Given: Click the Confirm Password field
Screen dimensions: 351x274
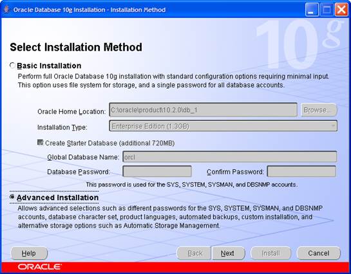Looking at the screenshot, I should coord(301,172).
